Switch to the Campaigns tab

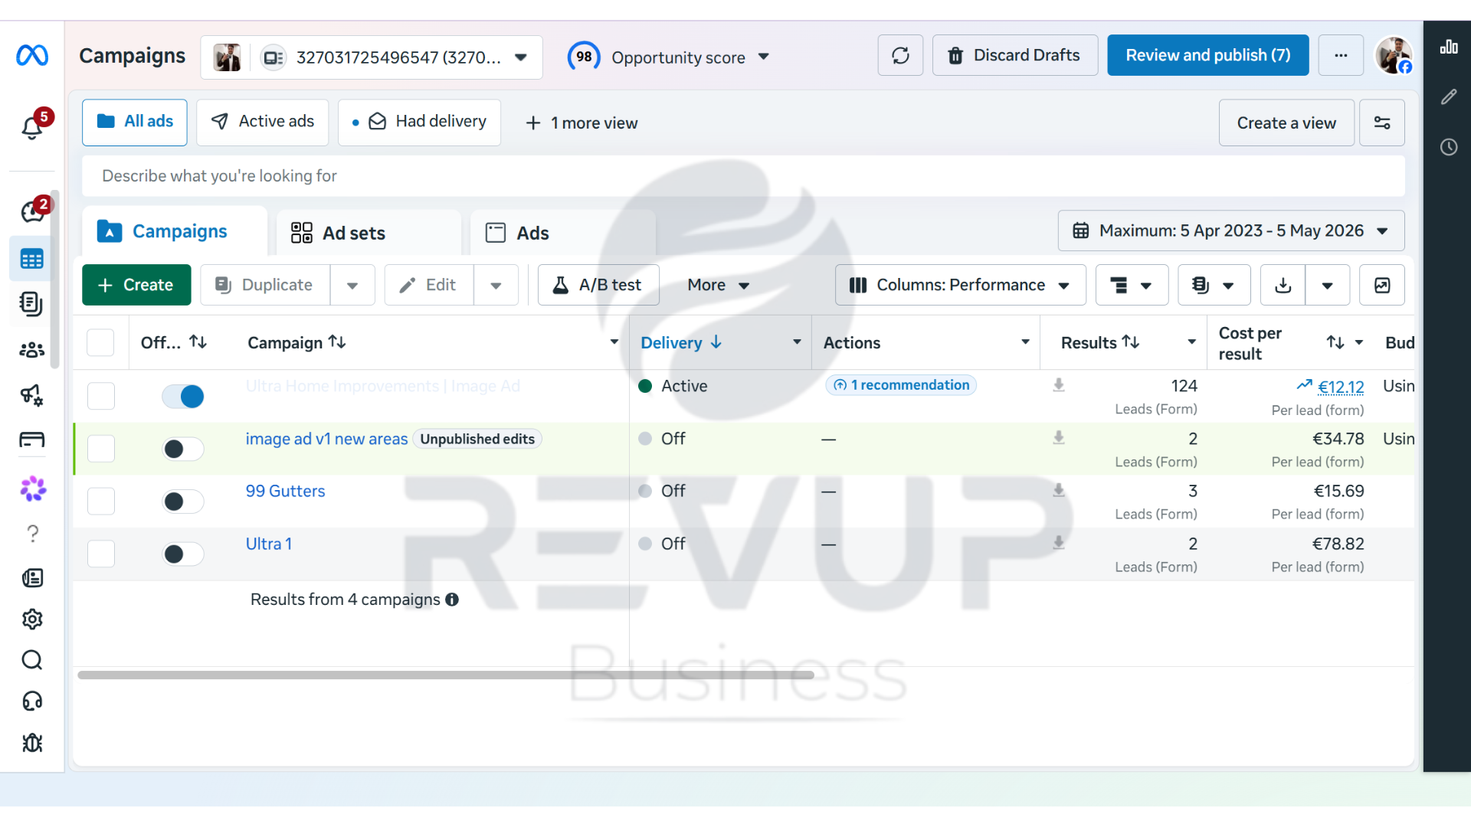[175, 231]
